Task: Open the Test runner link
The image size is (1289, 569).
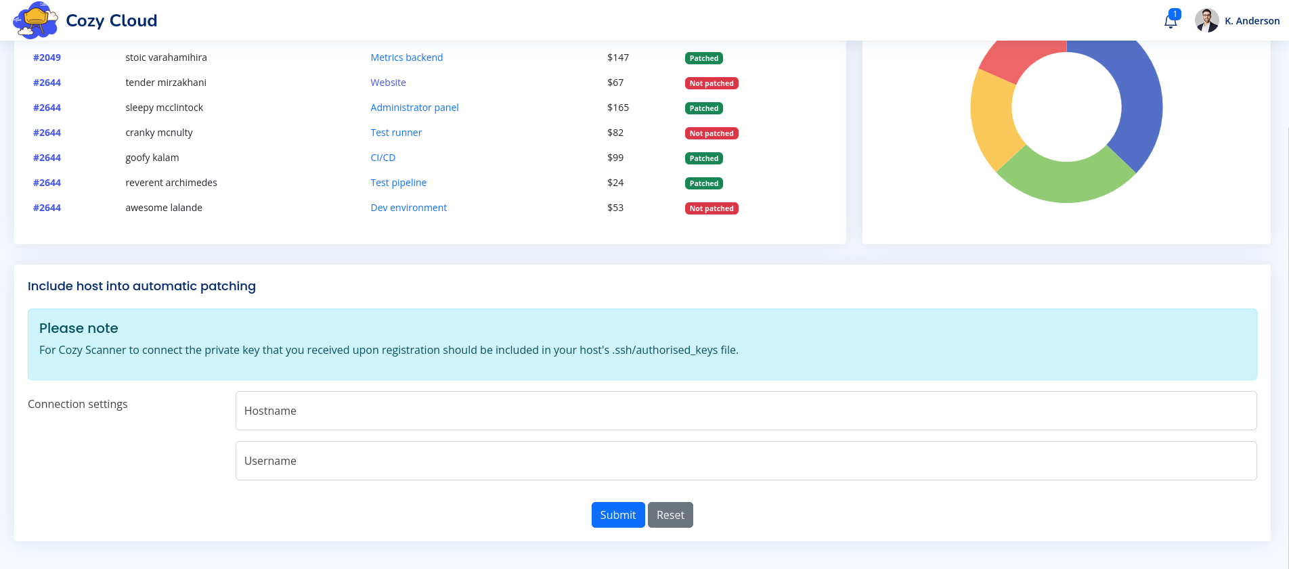Action: (x=396, y=133)
